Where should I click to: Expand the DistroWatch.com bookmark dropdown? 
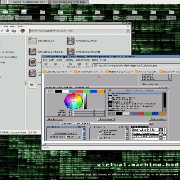coord(102,72)
